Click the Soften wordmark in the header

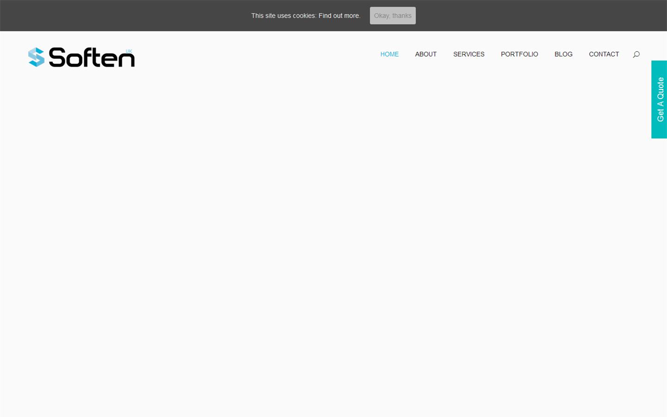tap(92, 58)
